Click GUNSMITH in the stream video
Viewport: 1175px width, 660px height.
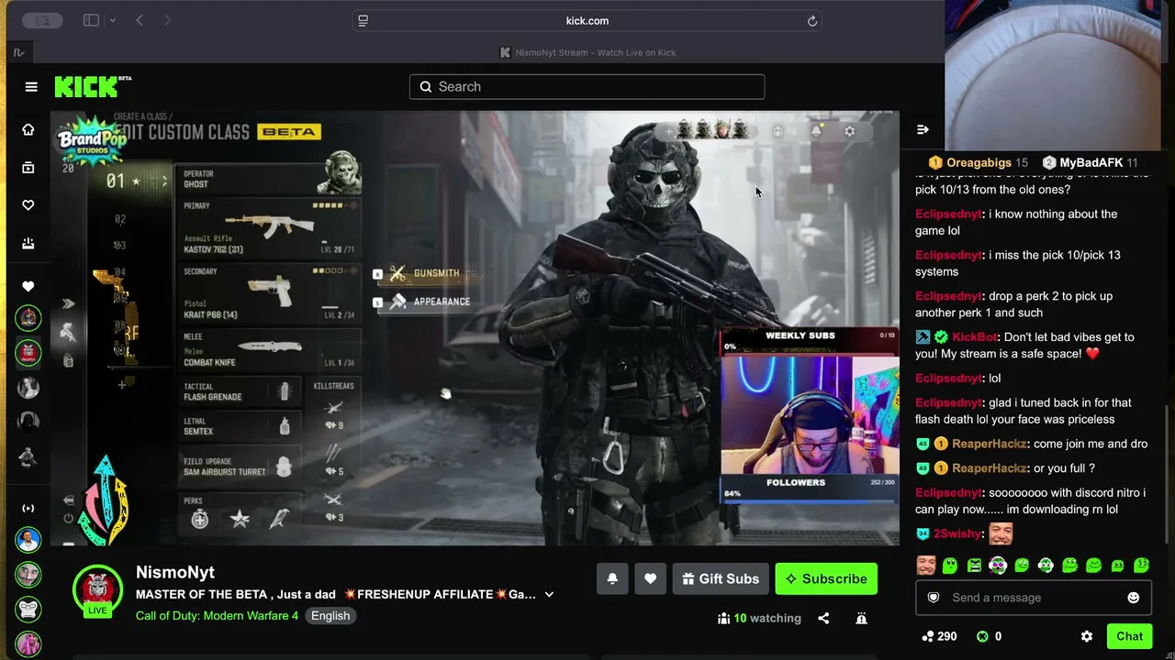[x=436, y=273]
